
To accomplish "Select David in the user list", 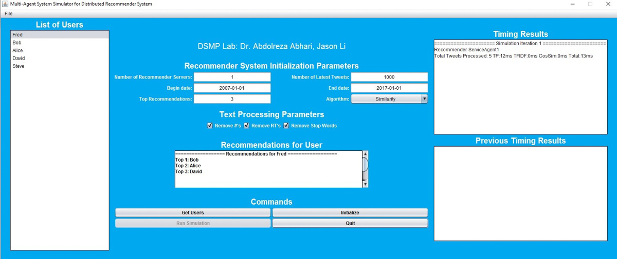I will point(18,58).
